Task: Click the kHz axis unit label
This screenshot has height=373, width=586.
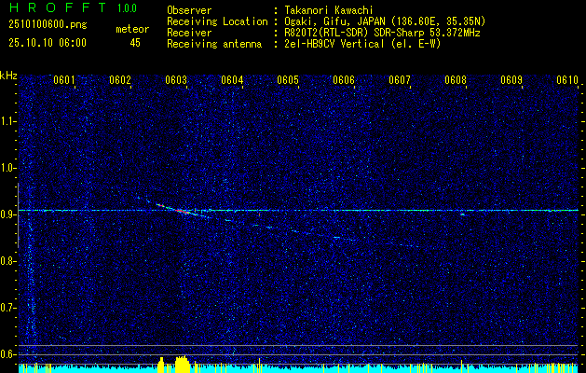Action: pos(8,76)
